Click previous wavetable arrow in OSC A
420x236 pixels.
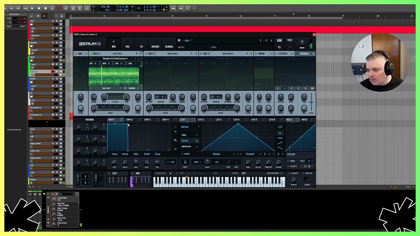click(138, 58)
